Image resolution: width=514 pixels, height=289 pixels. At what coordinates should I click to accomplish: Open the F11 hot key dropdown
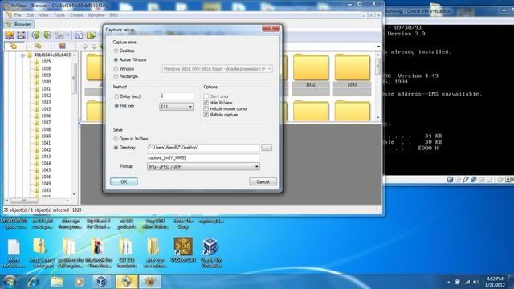point(177,107)
